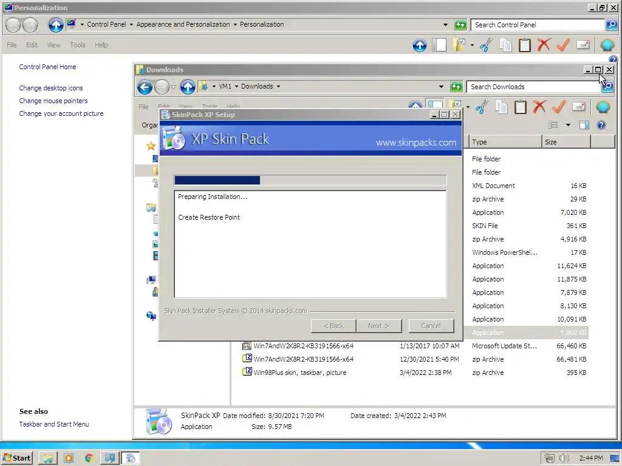Open Windows Explorer taskbar icon
The image size is (622, 466).
pyautogui.click(x=48, y=459)
